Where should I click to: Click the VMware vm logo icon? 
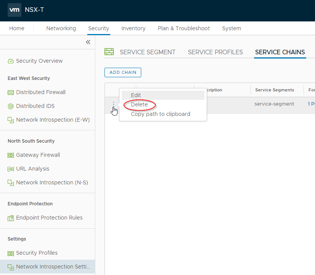click(15, 10)
